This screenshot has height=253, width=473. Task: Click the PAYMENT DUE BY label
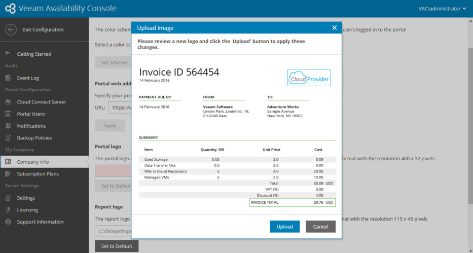(155, 97)
